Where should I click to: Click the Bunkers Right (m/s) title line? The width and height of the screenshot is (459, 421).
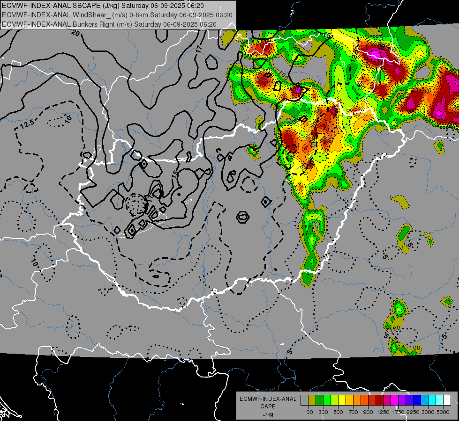click(109, 24)
